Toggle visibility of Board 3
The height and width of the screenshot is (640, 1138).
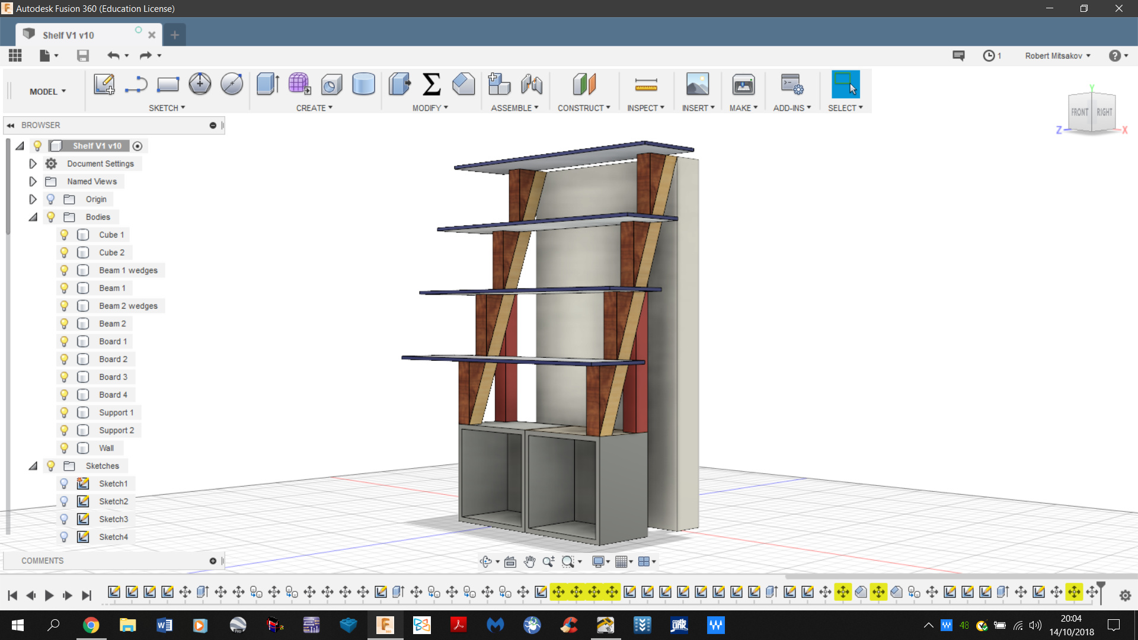click(64, 377)
